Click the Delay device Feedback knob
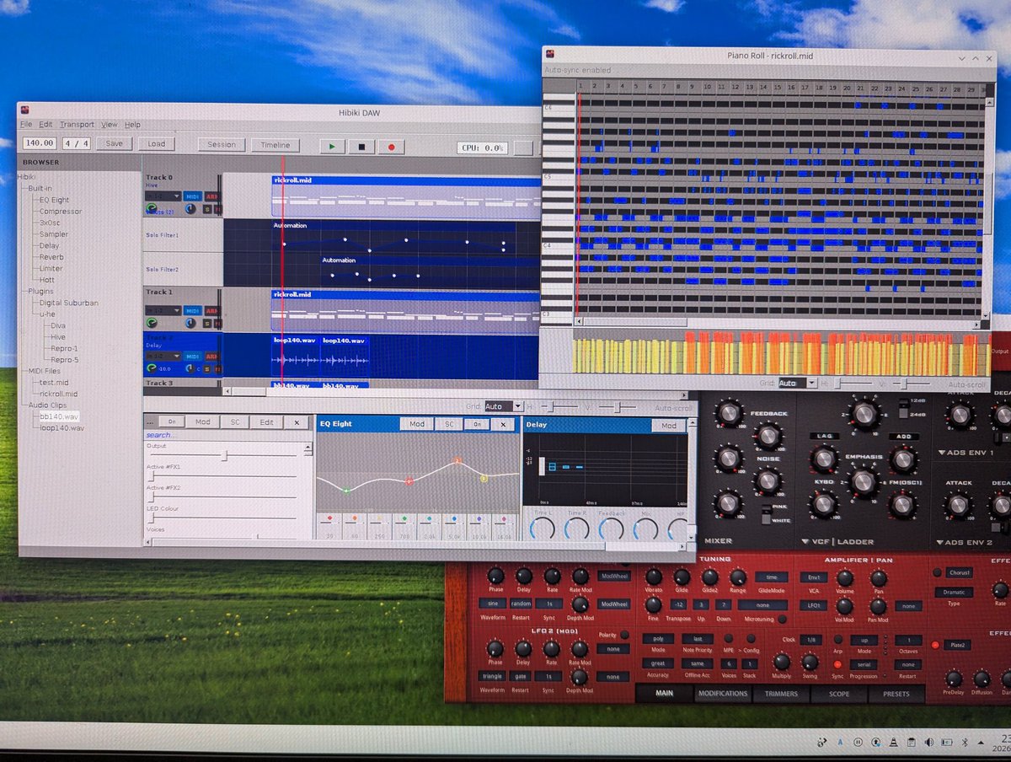Image resolution: width=1011 pixels, height=762 pixels. 611,529
